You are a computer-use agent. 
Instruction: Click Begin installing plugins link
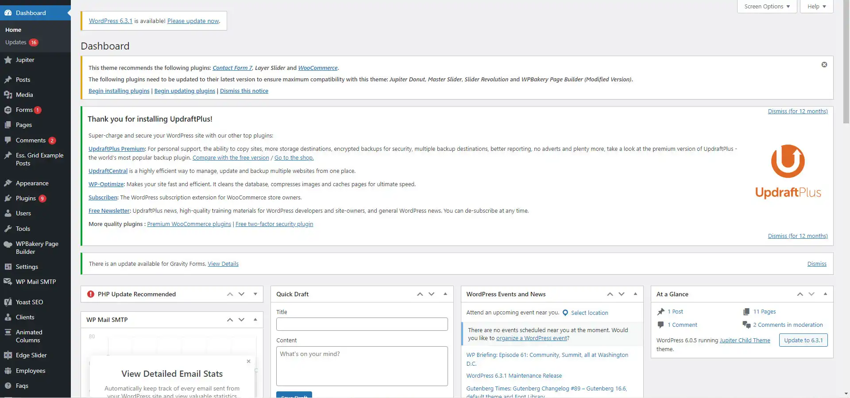119,91
